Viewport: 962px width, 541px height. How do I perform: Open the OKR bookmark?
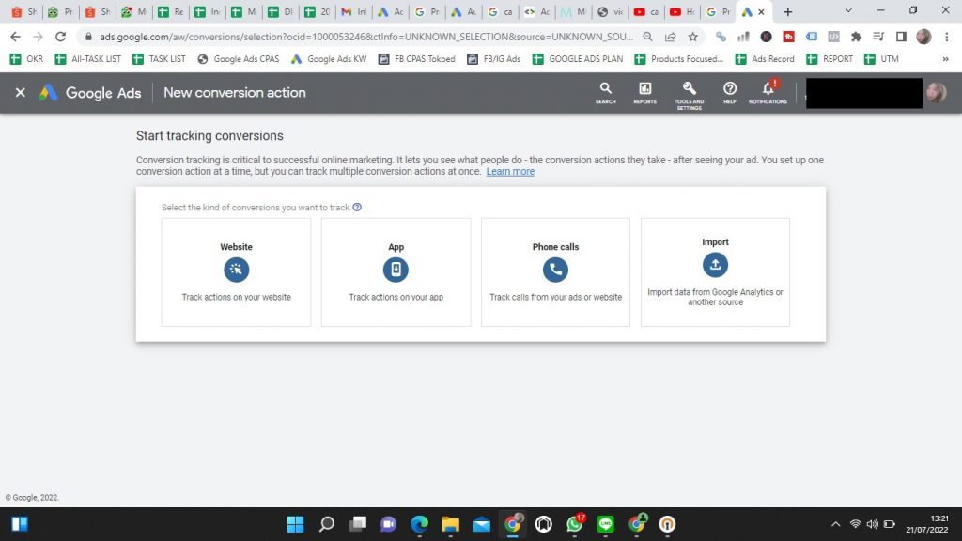pos(26,59)
